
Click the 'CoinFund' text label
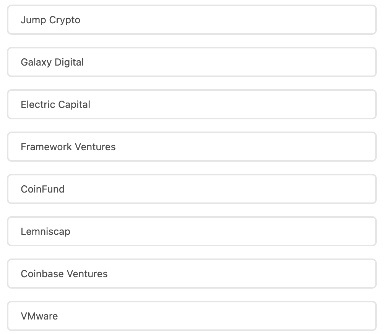click(x=42, y=189)
